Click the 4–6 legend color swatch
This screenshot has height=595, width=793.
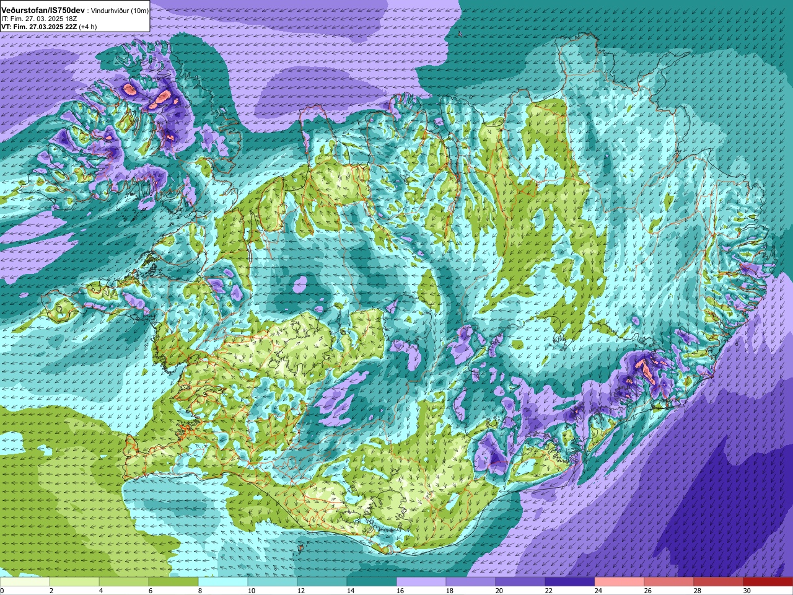pos(124,582)
